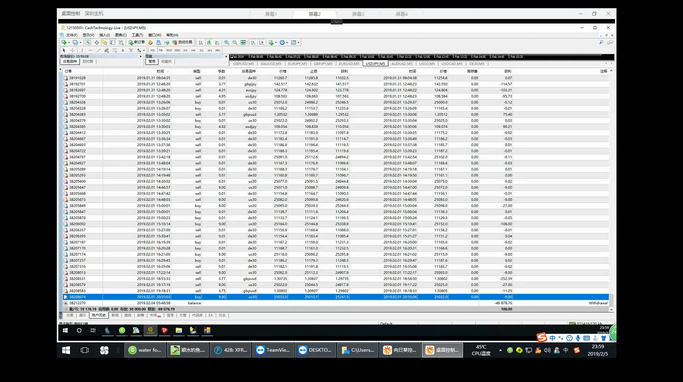Select the text 'A' drawing tool
The height and width of the screenshot is (382, 683).
[x=123, y=50]
